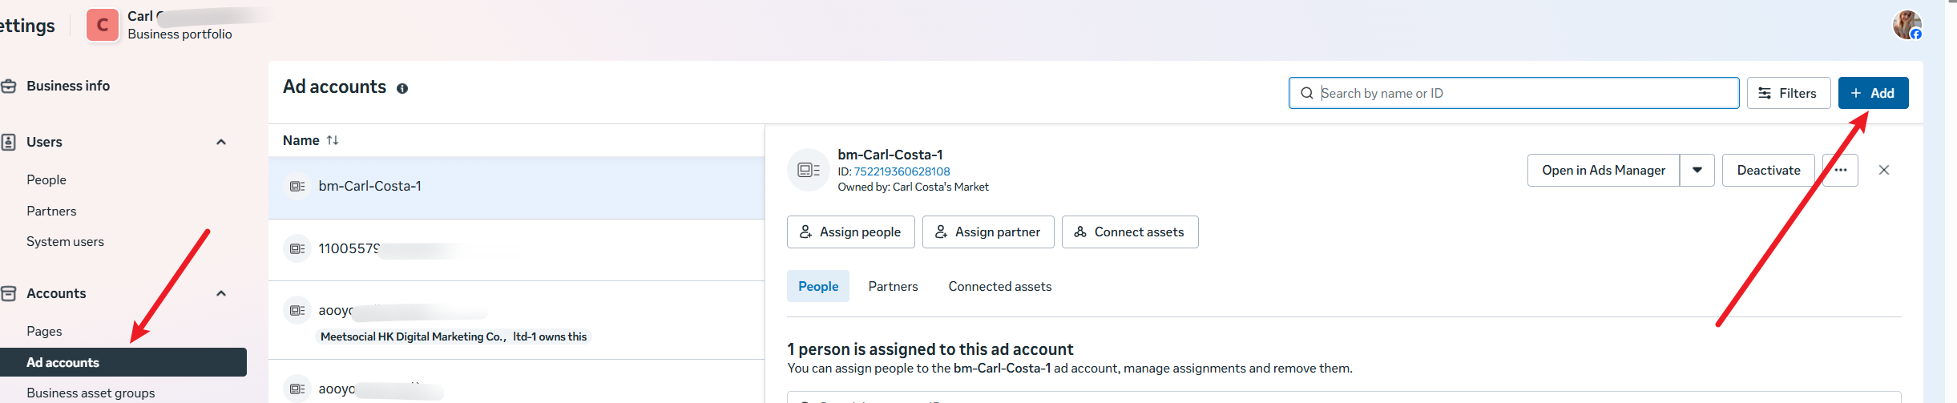
Task: Click the Name column sort arrows
Action: point(333,140)
